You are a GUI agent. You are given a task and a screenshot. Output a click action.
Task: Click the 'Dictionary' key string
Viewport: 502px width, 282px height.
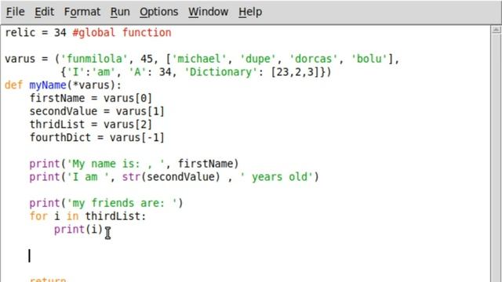click(x=221, y=72)
